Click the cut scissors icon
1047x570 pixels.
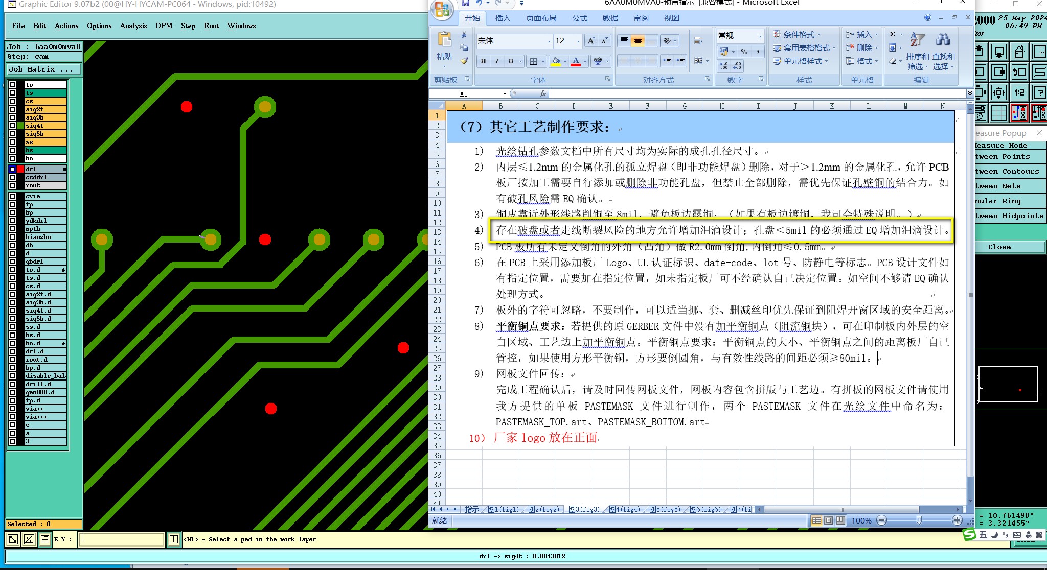464,35
